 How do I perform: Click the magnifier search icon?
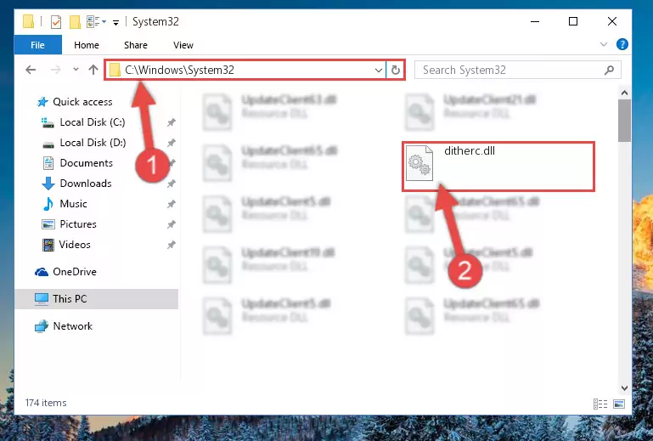pyautogui.click(x=610, y=70)
